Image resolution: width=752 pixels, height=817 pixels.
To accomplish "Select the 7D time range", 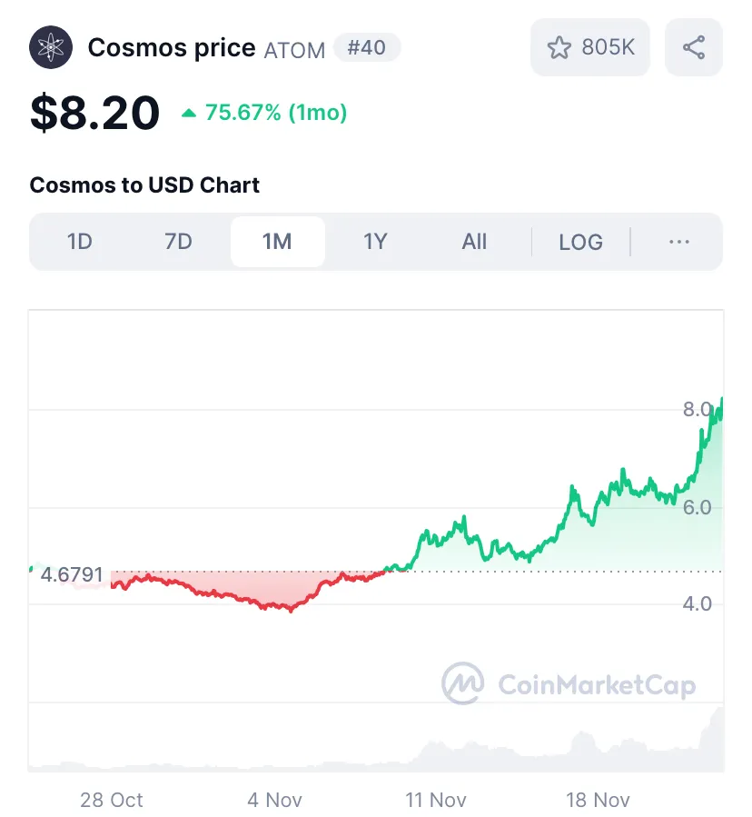I will pos(178,242).
